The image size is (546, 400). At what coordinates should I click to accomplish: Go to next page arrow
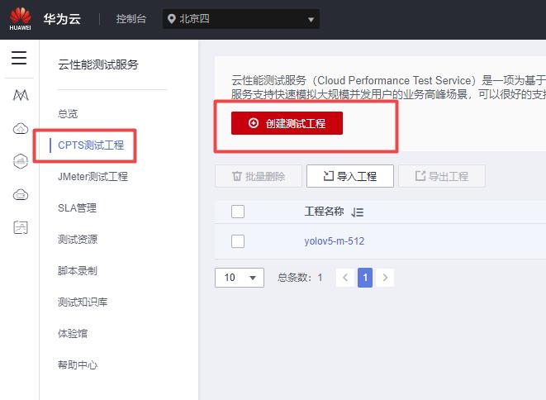[385, 278]
